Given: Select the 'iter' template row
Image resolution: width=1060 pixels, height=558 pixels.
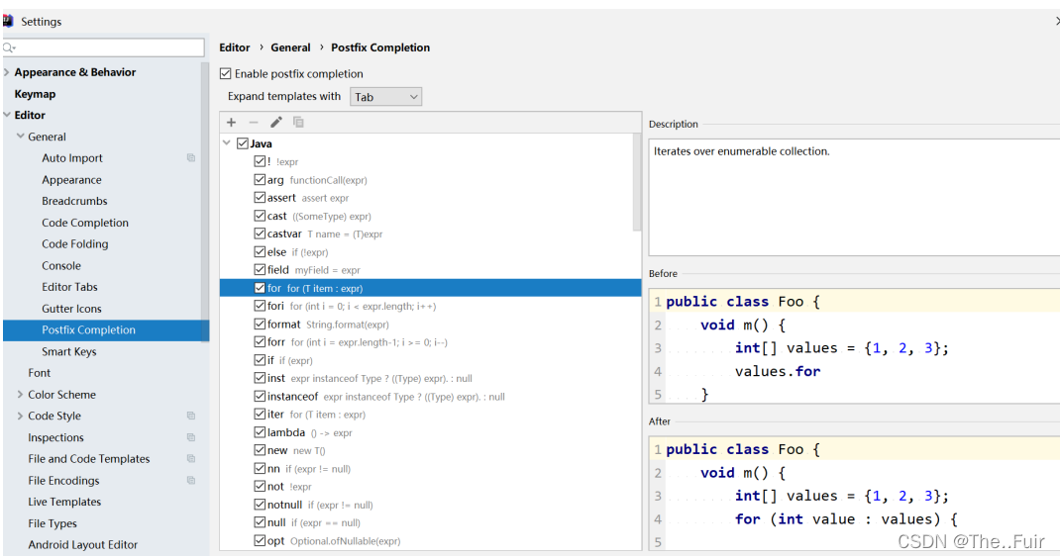Looking at the screenshot, I should [x=431, y=415].
